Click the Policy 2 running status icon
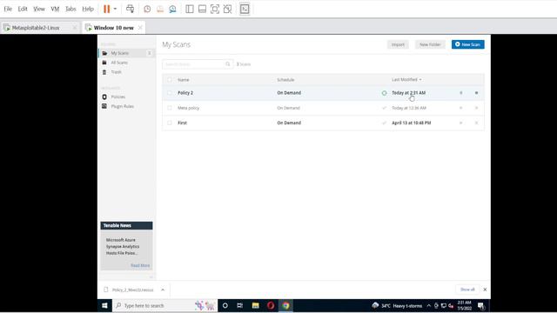Screen dimensions: 557x313 (x=384, y=93)
